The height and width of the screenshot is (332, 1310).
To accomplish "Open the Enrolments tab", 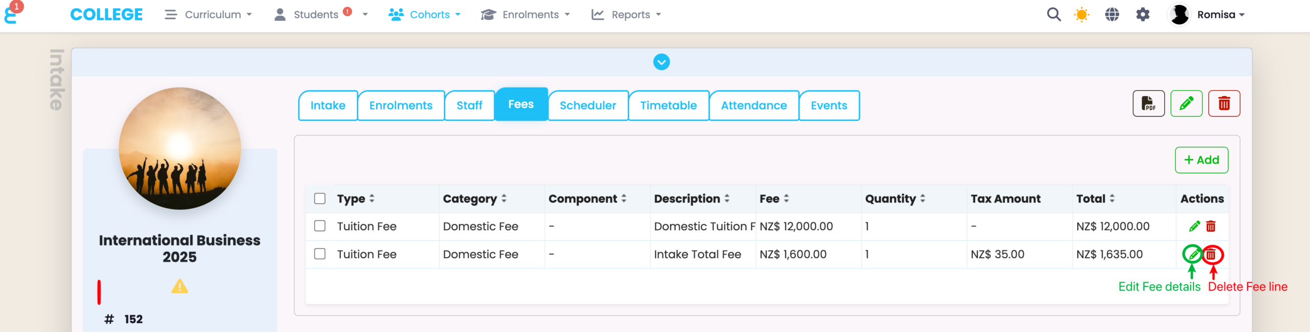I will coord(401,105).
